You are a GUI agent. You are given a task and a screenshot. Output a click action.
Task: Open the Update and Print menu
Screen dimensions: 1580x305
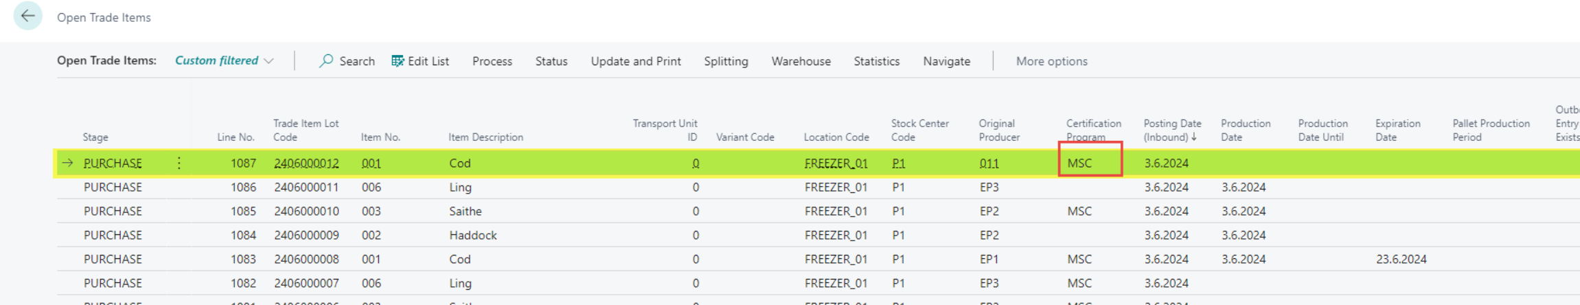(x=635, y=61)
